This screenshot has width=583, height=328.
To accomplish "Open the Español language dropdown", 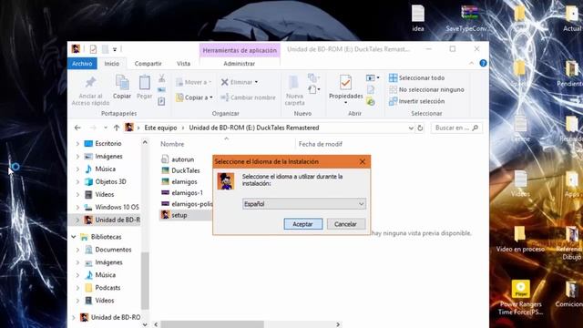I will [x=303, y=204].
